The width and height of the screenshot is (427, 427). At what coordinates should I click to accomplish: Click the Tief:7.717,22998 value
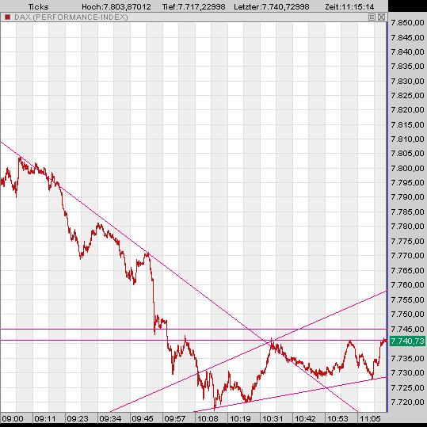click(193, 6)
